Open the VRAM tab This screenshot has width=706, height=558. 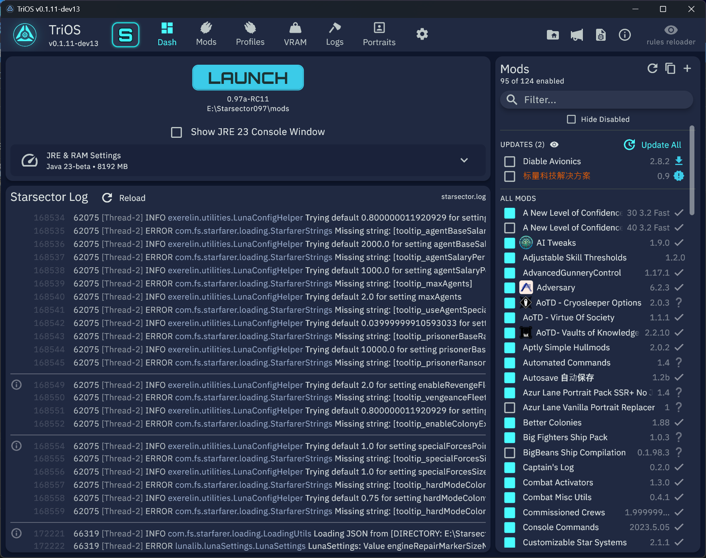tap(295, 34)
